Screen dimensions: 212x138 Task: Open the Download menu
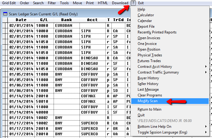(120, 3)
